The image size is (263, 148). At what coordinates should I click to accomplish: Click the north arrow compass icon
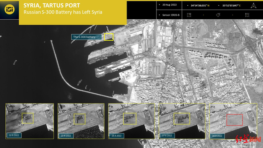254,5
